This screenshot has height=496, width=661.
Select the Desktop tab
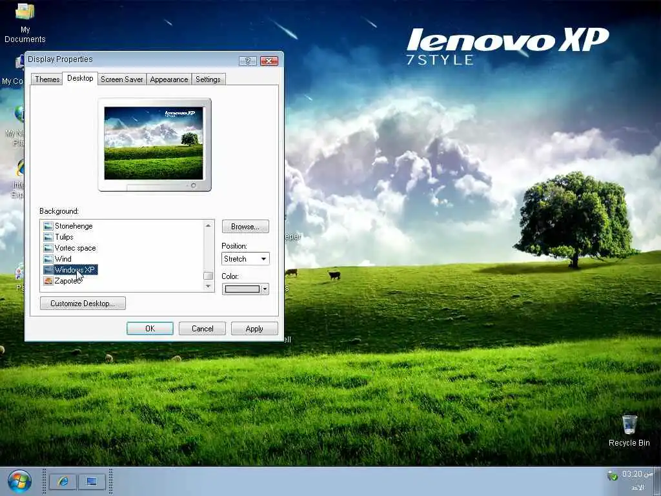[80, 78]
